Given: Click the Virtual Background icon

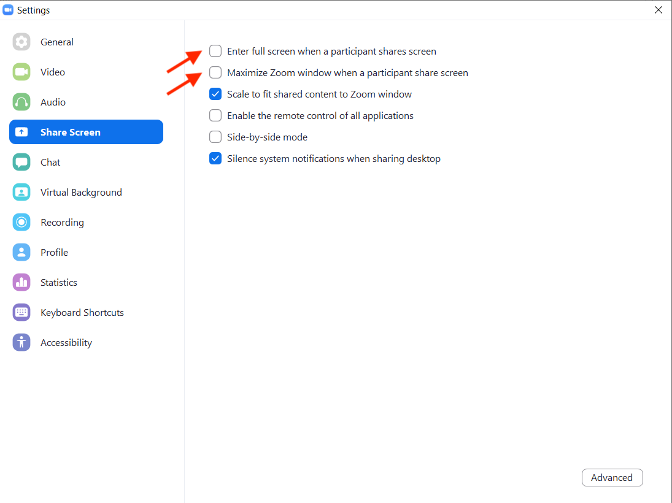Looking at the screenshot, I should 21,192.
